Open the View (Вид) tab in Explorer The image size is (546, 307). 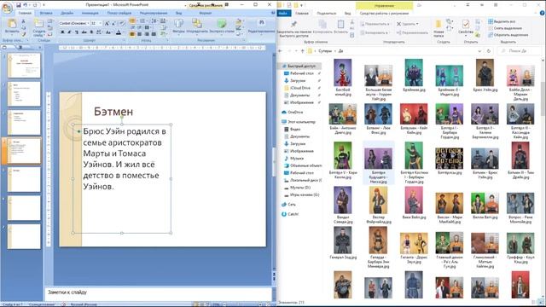coord(347,14)
